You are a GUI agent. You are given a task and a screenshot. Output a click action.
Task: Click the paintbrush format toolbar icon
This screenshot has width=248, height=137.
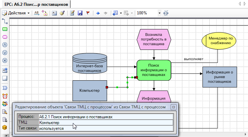pyautogui.click(x=62, y=13)
